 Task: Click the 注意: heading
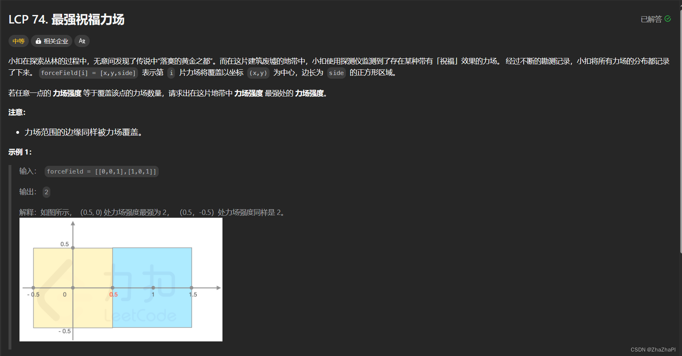[x=17, y=112]
